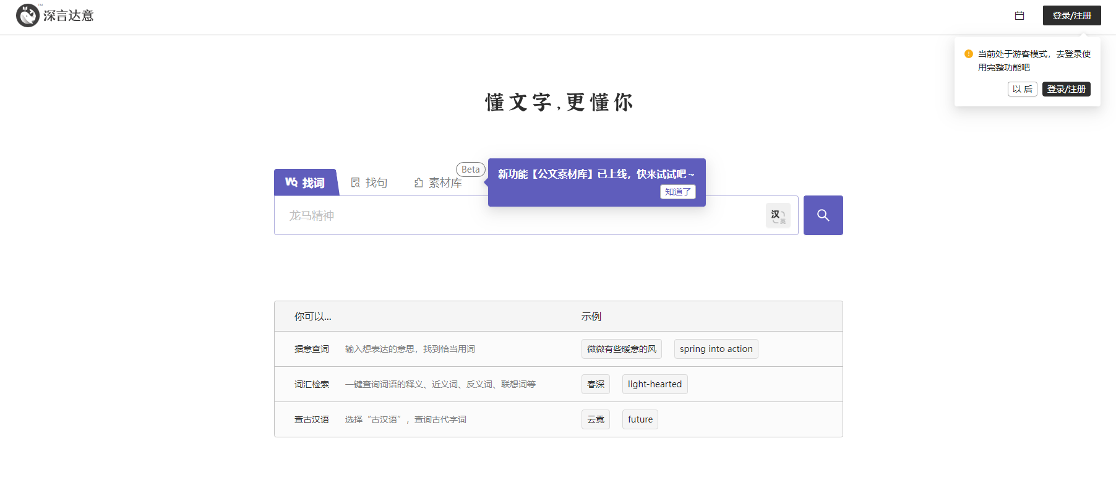
Task: Click description 输入想表达的意思，找到恰当用词
Action: (x=410, y=349)
